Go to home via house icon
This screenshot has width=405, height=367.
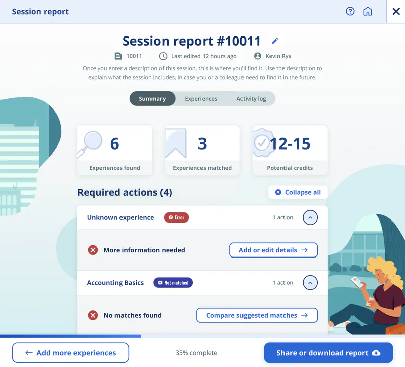point(368,11)
